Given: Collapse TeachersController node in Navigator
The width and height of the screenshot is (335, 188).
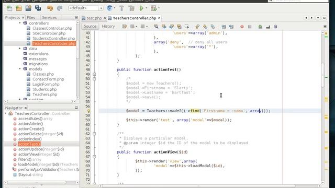Looking at the screenshot, I should pos(6,113).
